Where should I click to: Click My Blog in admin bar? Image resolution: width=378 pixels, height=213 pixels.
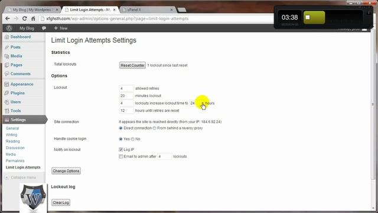pyautogui.click(x=27, y=28)
